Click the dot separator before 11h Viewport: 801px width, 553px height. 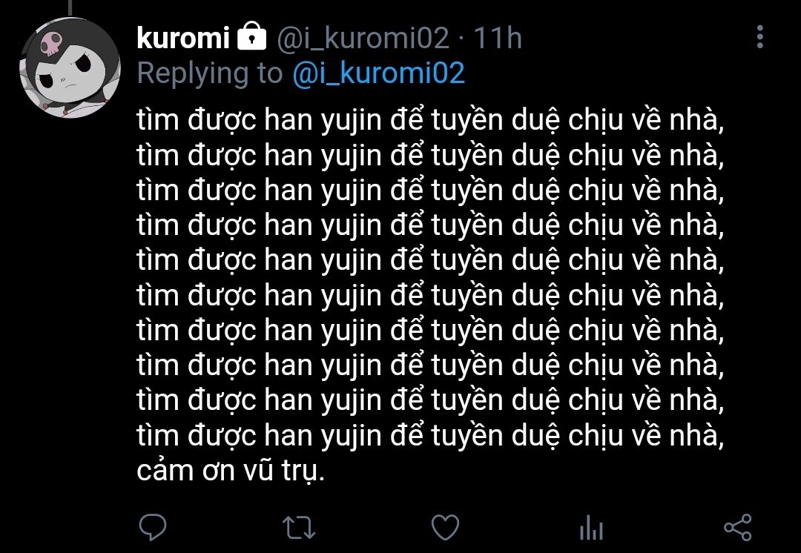462,39
